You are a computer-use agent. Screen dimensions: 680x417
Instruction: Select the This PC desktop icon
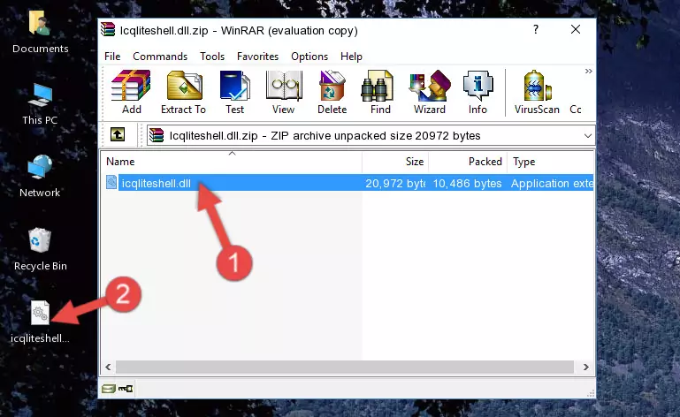40,105
